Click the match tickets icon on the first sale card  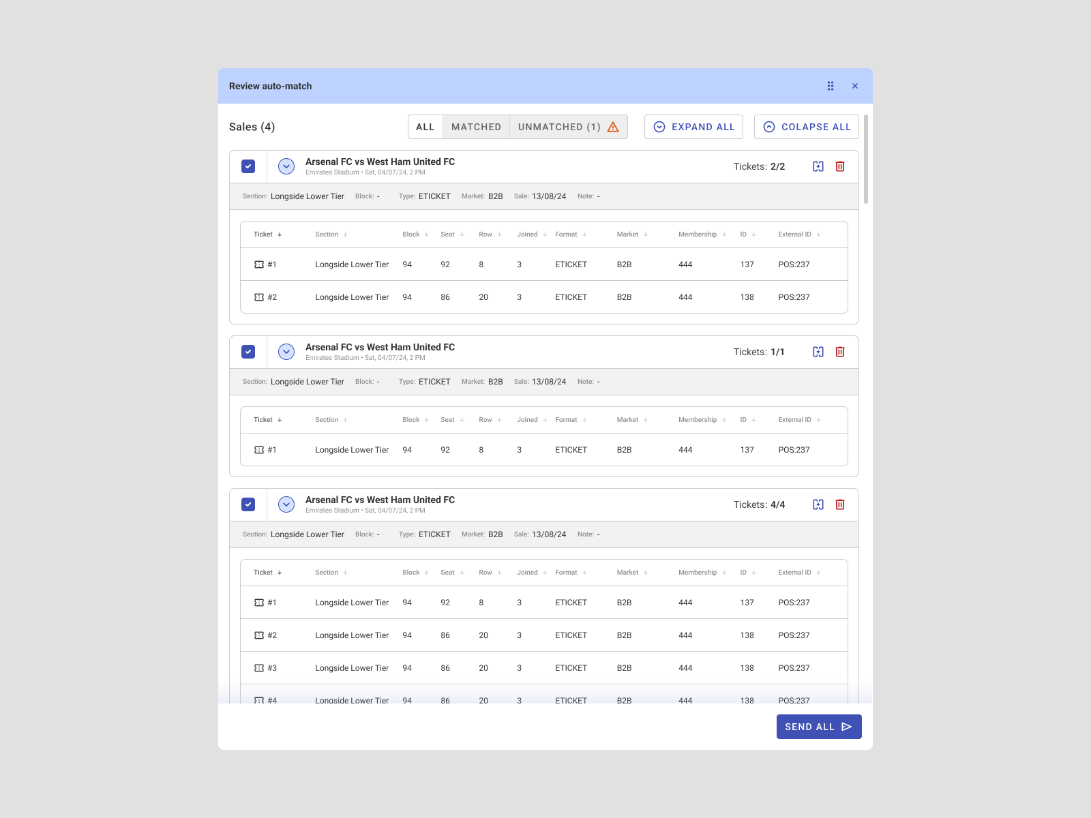(x=818, y=166)
